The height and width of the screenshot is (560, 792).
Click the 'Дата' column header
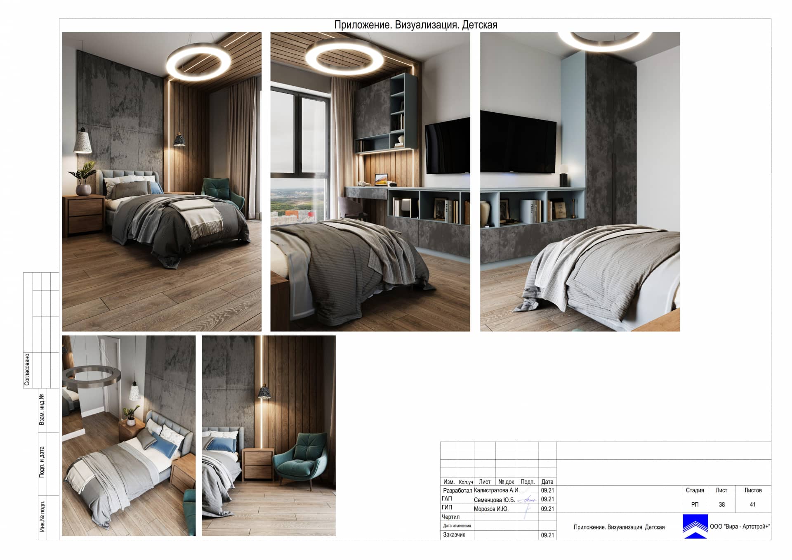click(547, 482)
